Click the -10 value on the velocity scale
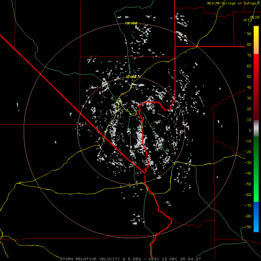 click(x=248, y=141)
